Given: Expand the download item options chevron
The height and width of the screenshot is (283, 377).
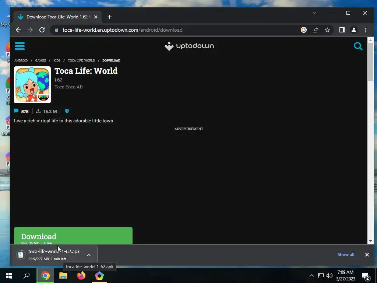Looking at the screenshot, I should [x=89, y=255].
